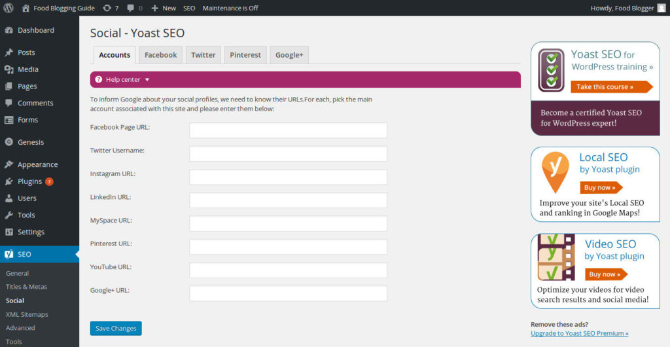Click the Local SEO by Yoast plugin title
670x347 pixels.
[x=609, y=163]
